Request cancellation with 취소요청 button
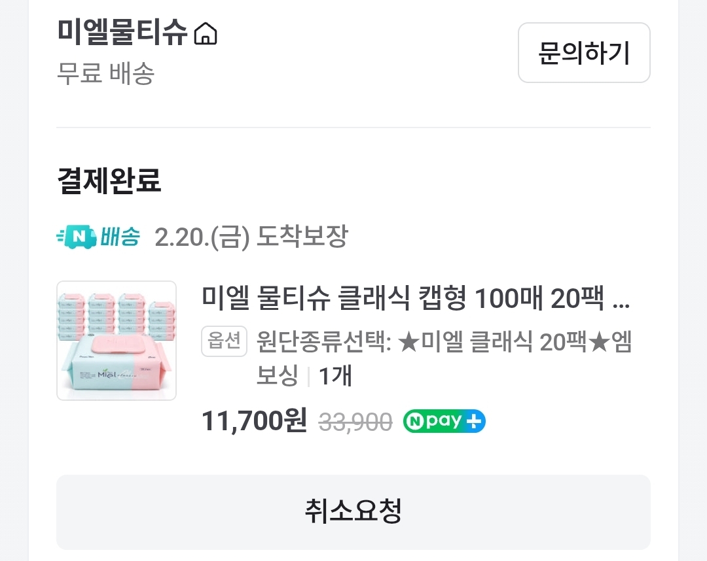The image size is (707, 561). click(353, 512)
